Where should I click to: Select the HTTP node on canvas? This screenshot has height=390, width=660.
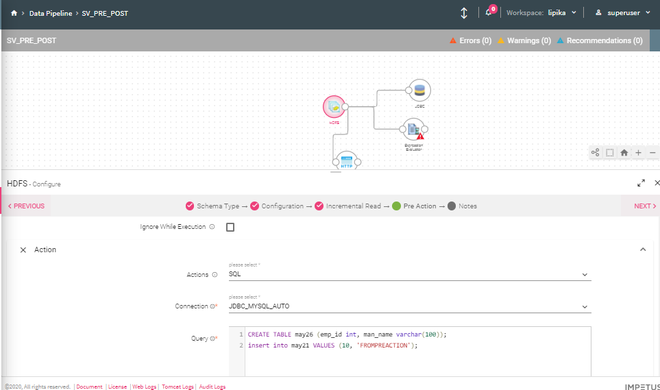point(347,161)
